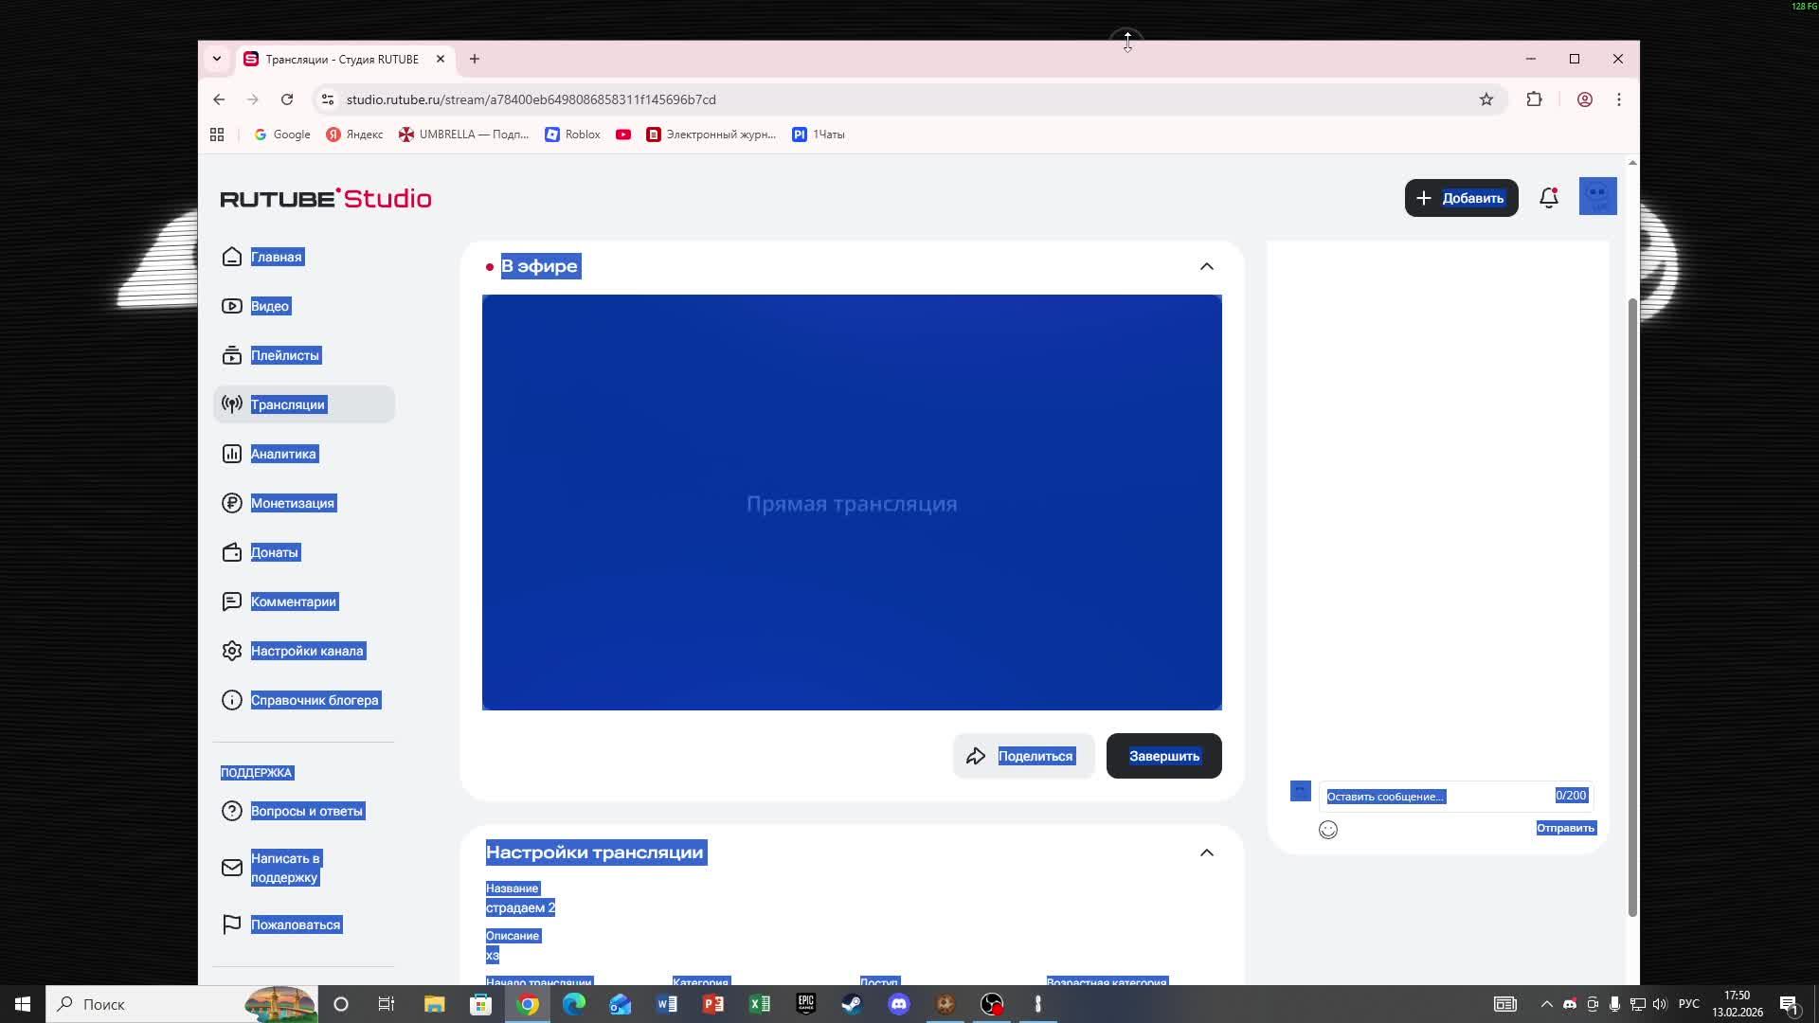Go to Донаты section
This screenshot has width=1819, height=1023.
(x=274, y=552)
